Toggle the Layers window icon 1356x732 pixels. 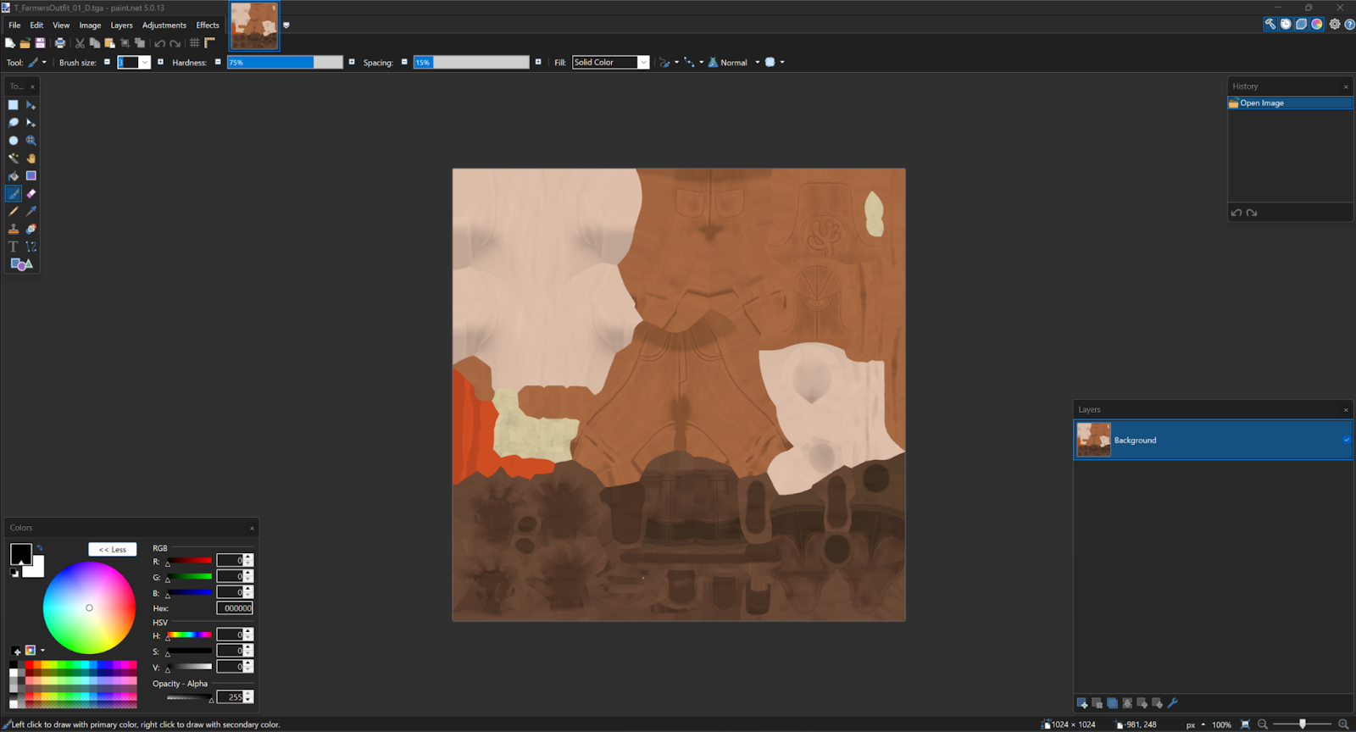pyautogui.click(x=1301, y=25)
